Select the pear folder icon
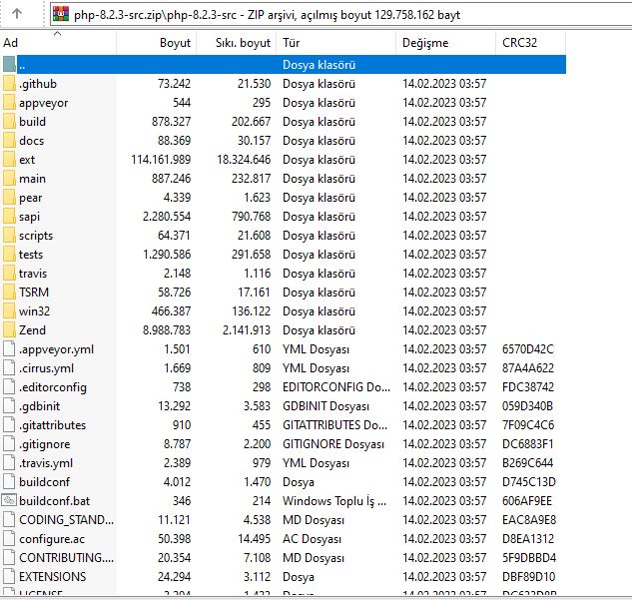 click(x=9, y=198)
